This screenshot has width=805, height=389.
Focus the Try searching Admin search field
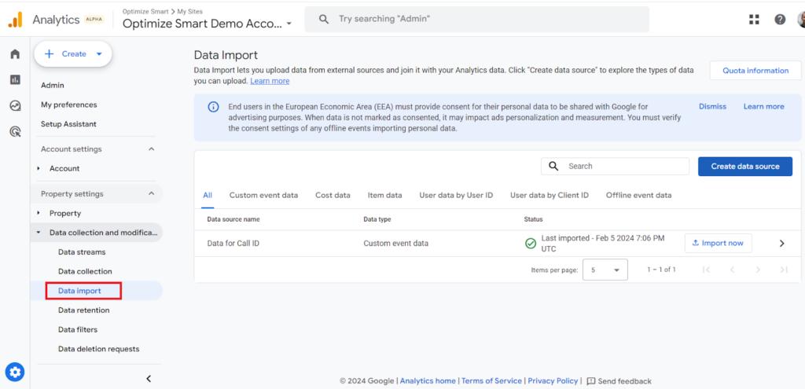click(477, 20)
